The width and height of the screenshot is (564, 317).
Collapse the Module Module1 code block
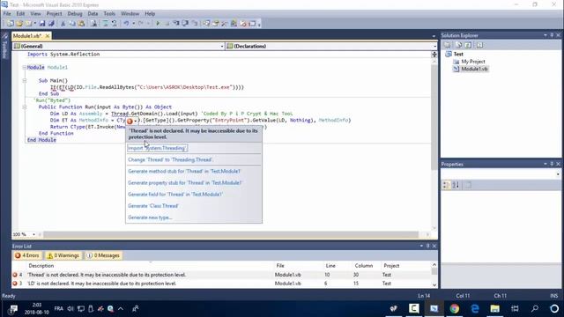tap(25, 67)
